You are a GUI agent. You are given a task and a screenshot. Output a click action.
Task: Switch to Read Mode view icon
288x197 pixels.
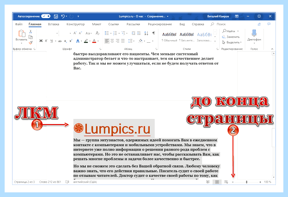[x=208, y=182]
